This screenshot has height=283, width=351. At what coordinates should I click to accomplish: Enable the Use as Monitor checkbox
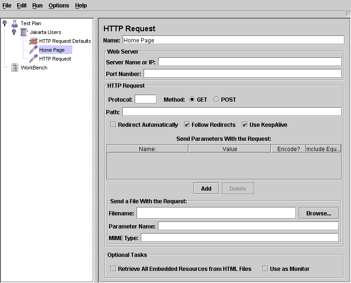(x=265, y=269)
